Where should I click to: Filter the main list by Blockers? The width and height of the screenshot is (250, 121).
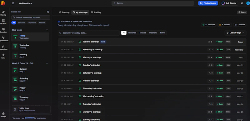pyautogui.click(x=153, y=33)
